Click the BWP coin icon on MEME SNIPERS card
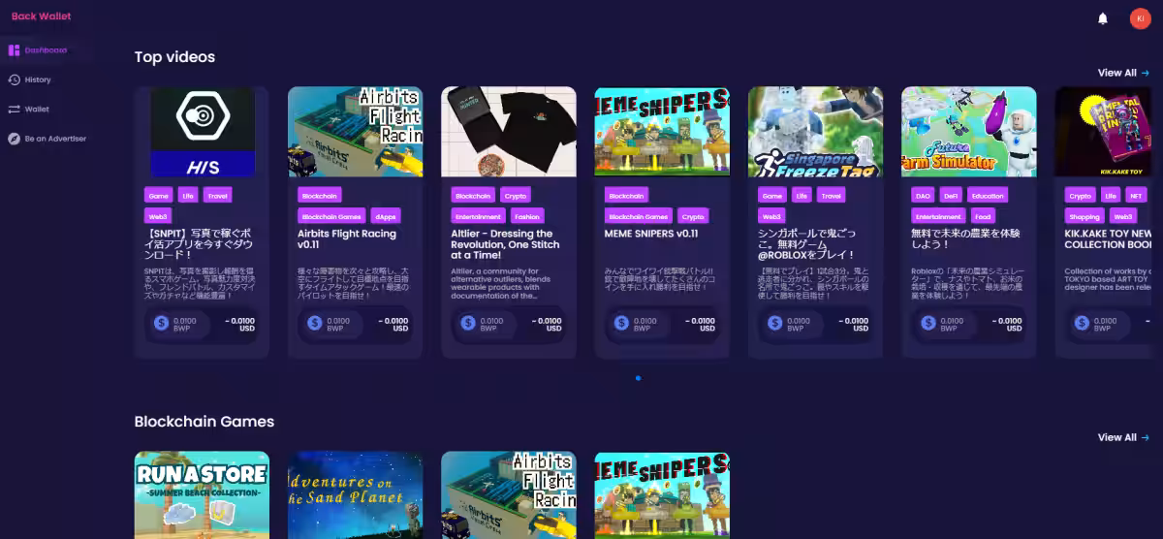Image resolution: width=1163 pixels, height=539 pixels. tap(621, 323)
